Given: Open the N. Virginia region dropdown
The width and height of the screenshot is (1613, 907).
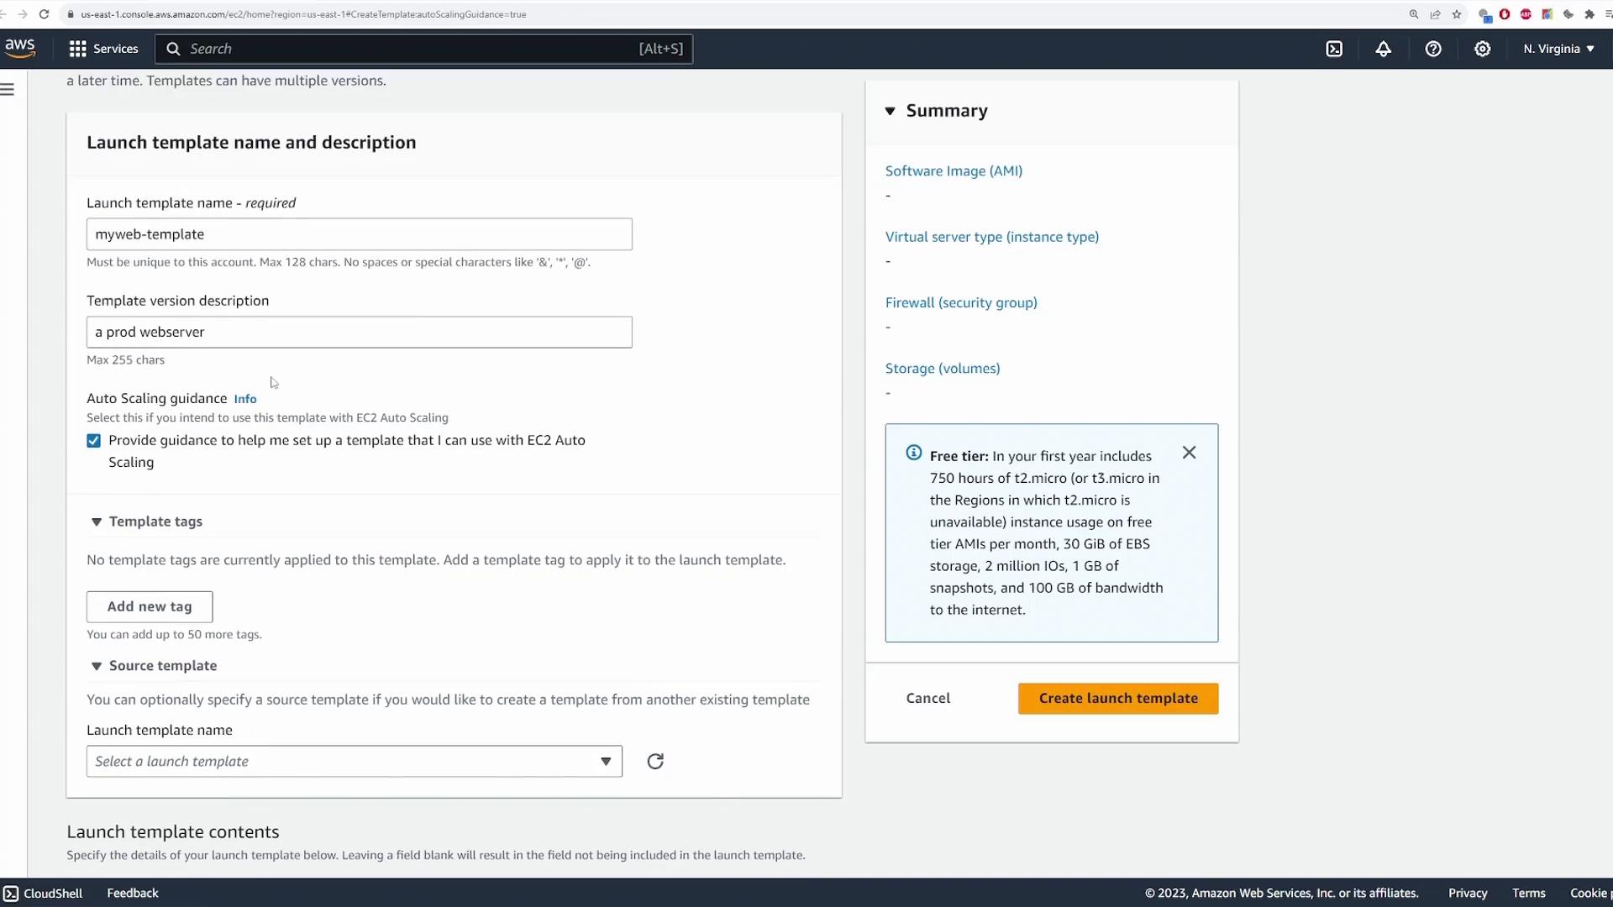Looking at the screenshot, I should coord(1558,49).
